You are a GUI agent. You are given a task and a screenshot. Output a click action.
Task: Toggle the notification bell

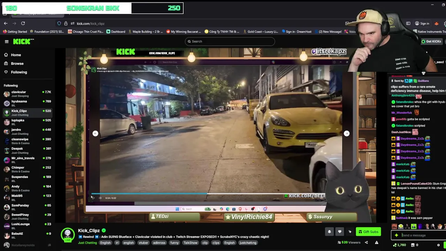pyautogui.click(x=329, y=232)
